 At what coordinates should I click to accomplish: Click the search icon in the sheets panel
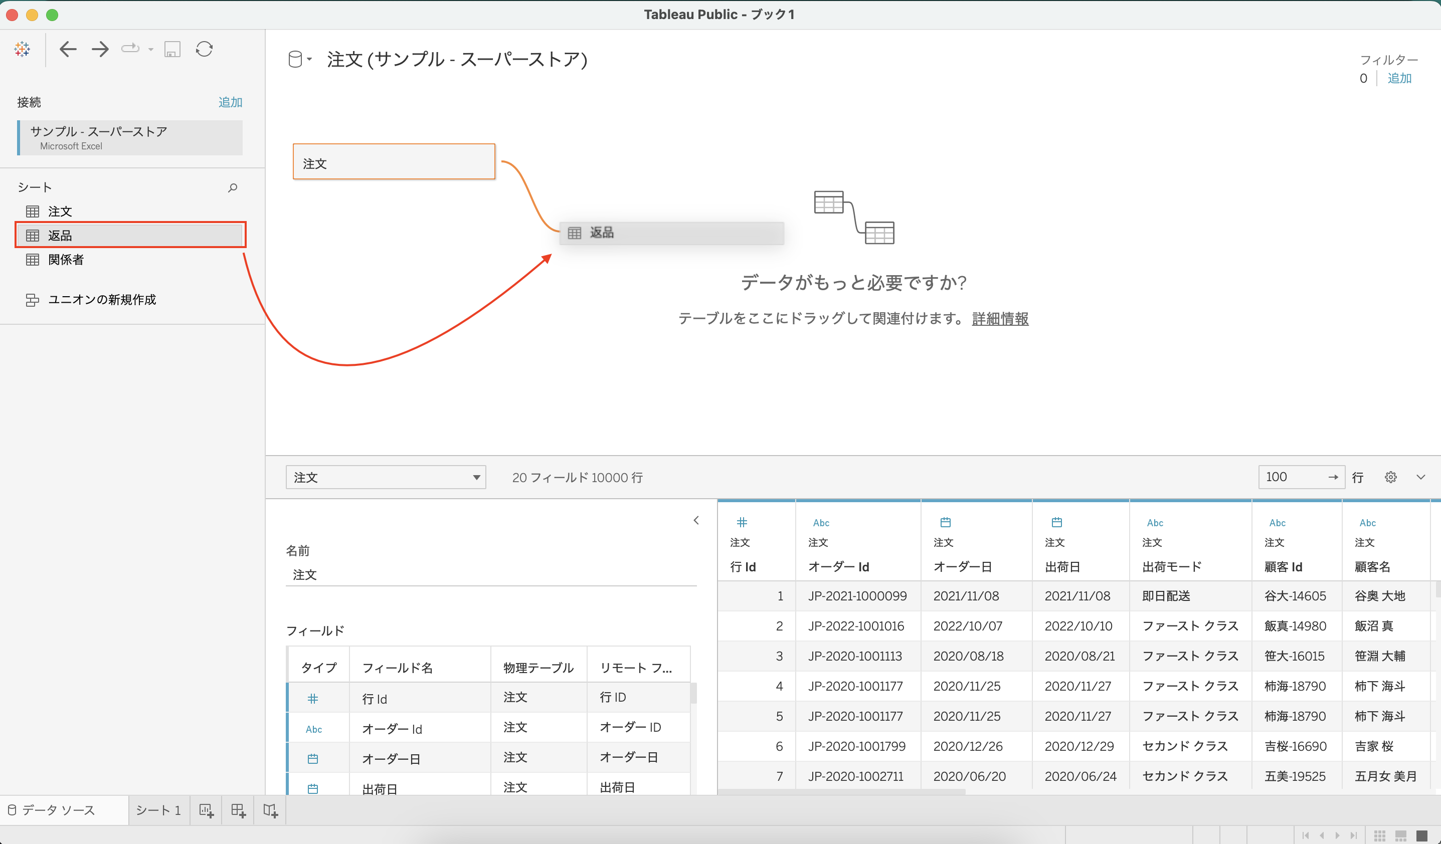pos(232,187)
